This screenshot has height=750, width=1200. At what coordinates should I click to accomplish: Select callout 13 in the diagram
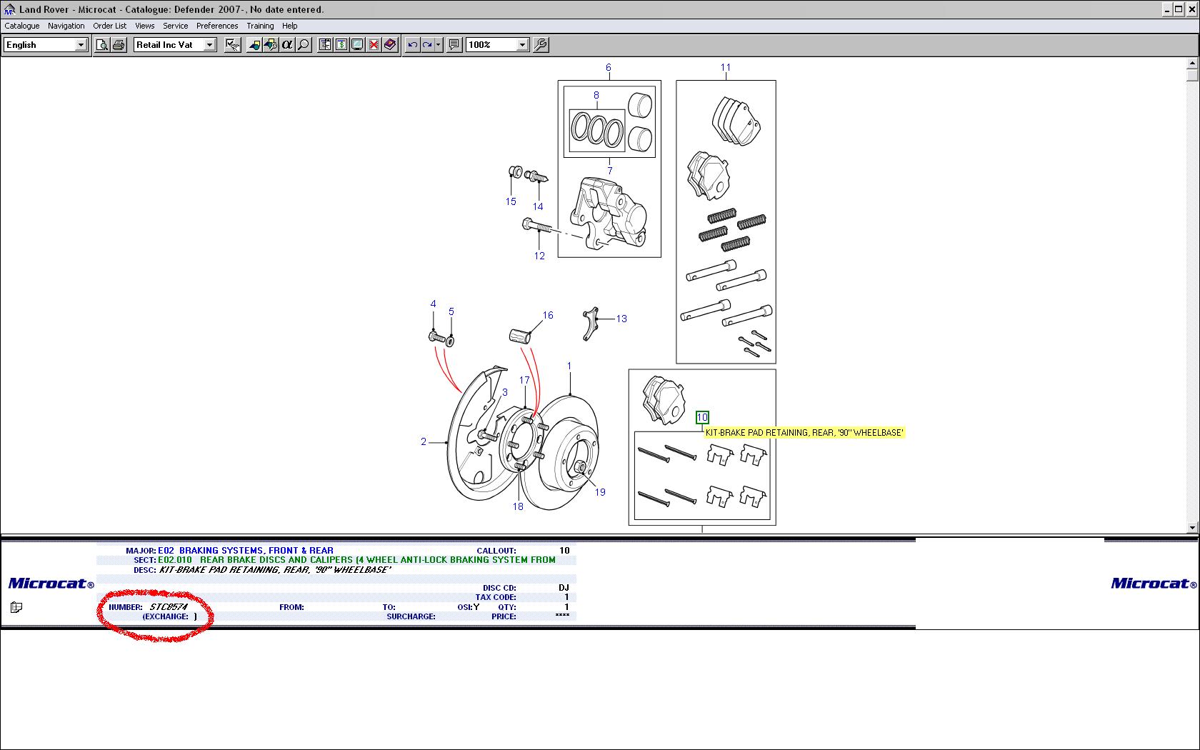[x=621, y=319]
